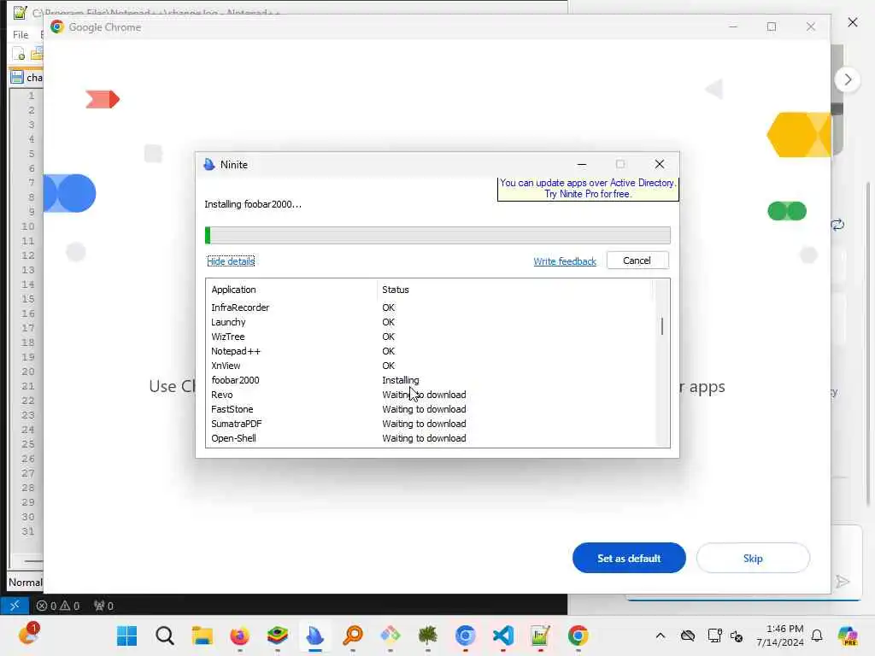Open Chromium from the taskbar
Viewport: 875px width, 656px height.
[x=466, y=635]
